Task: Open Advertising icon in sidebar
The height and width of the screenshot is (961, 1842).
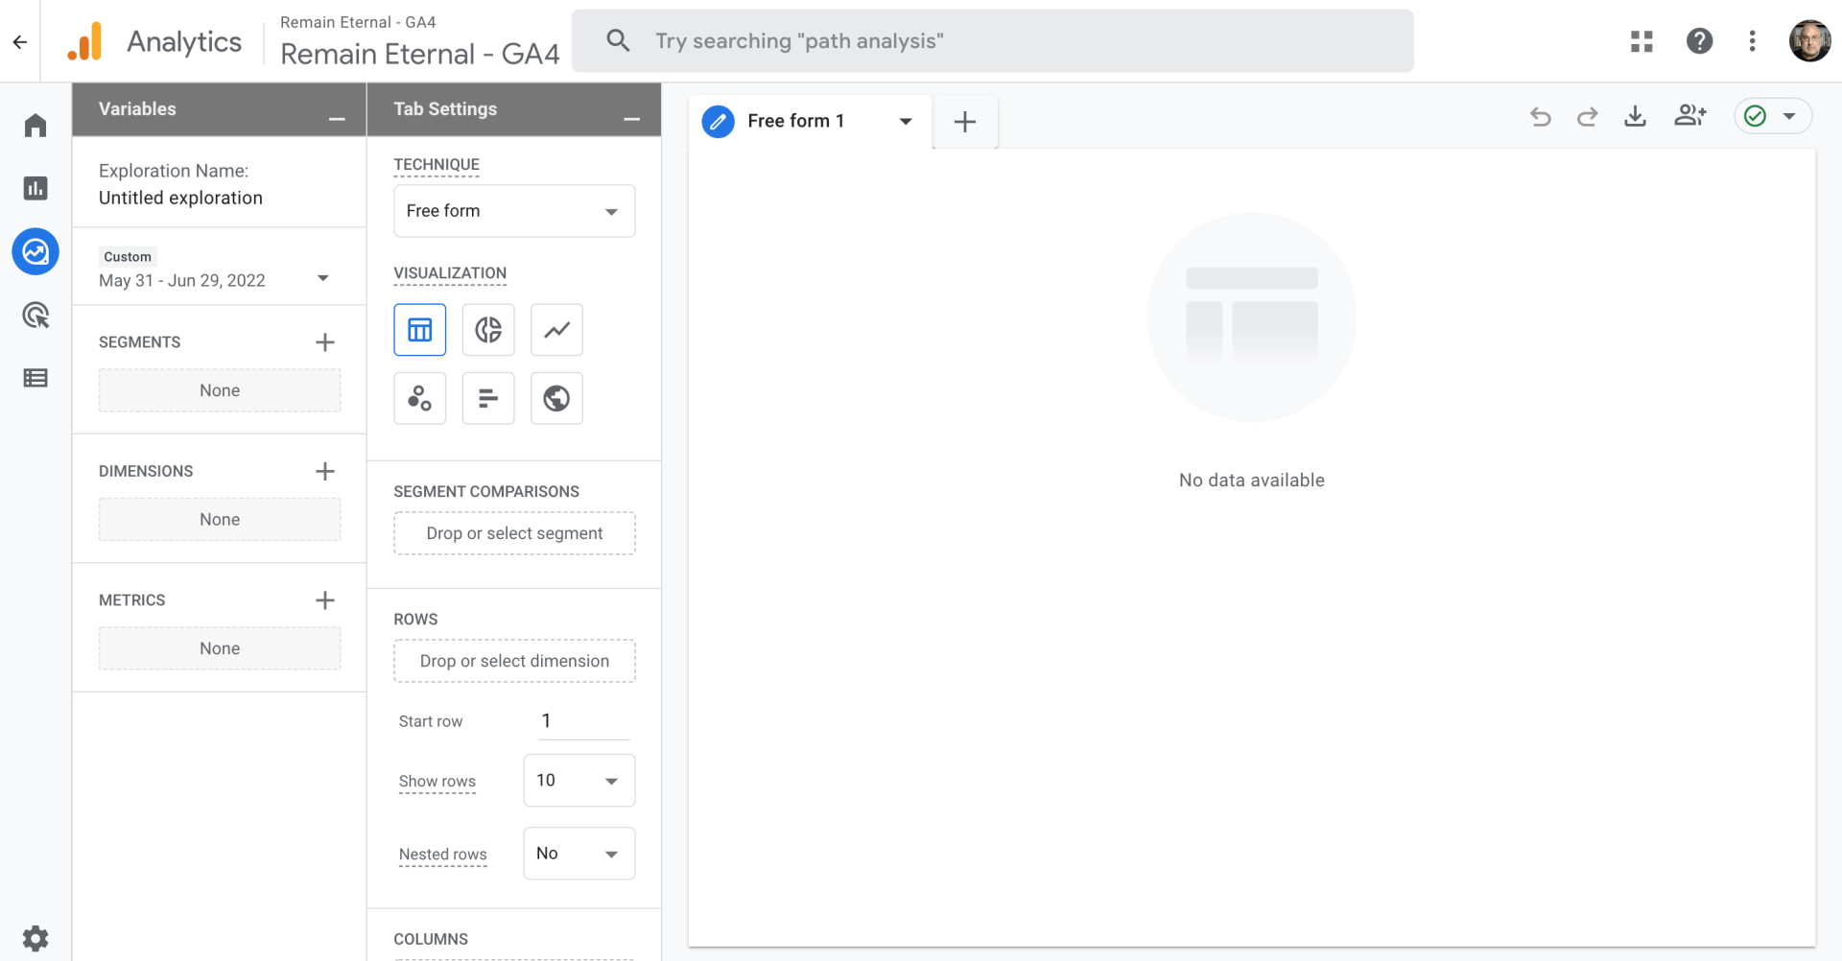Action: (35, 315)
